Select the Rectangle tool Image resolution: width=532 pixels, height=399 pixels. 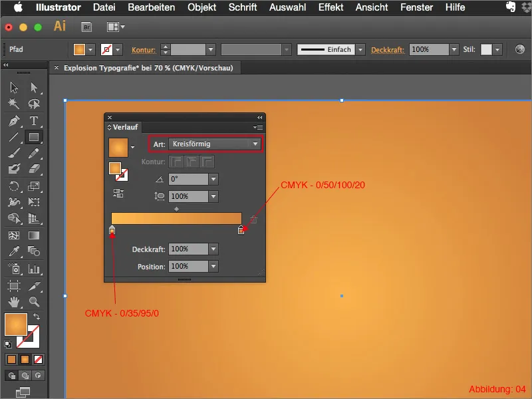tap(34, 137)
